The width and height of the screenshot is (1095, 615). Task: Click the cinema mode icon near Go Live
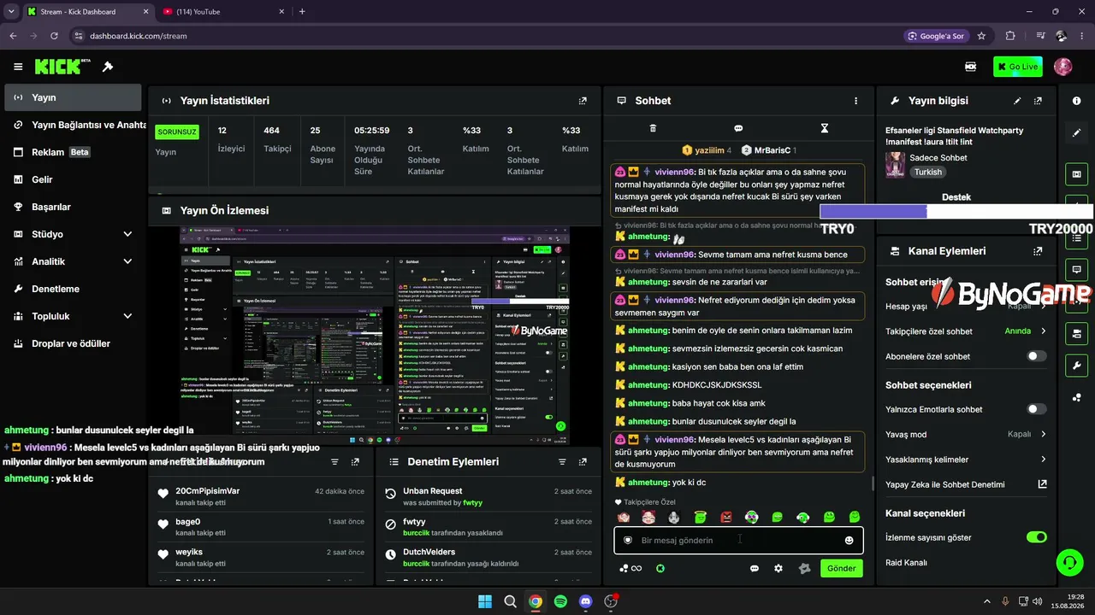(971, 67)
